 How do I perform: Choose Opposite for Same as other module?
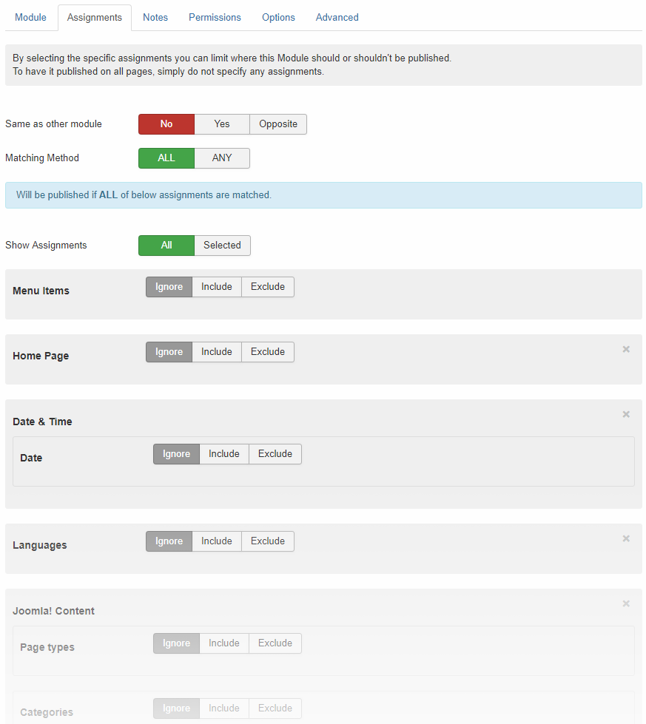[278, 124]
